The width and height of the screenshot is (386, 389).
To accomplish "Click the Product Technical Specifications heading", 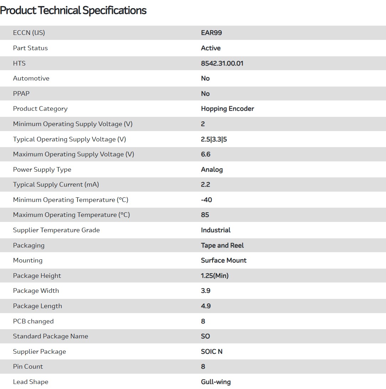I will [x=73, y=10].
